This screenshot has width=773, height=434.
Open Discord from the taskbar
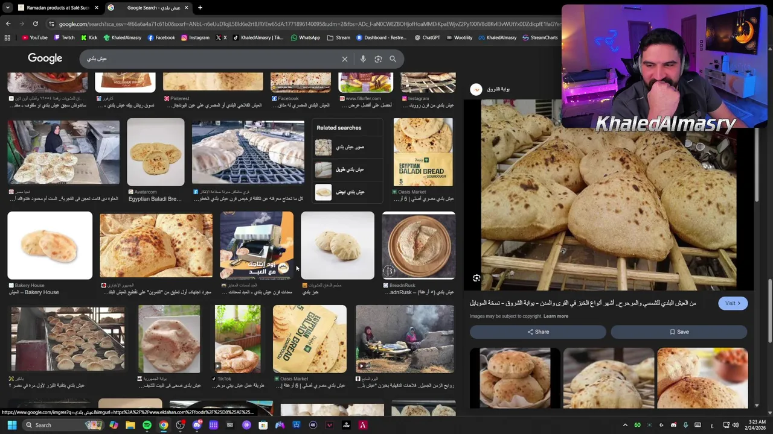(197, 425)
